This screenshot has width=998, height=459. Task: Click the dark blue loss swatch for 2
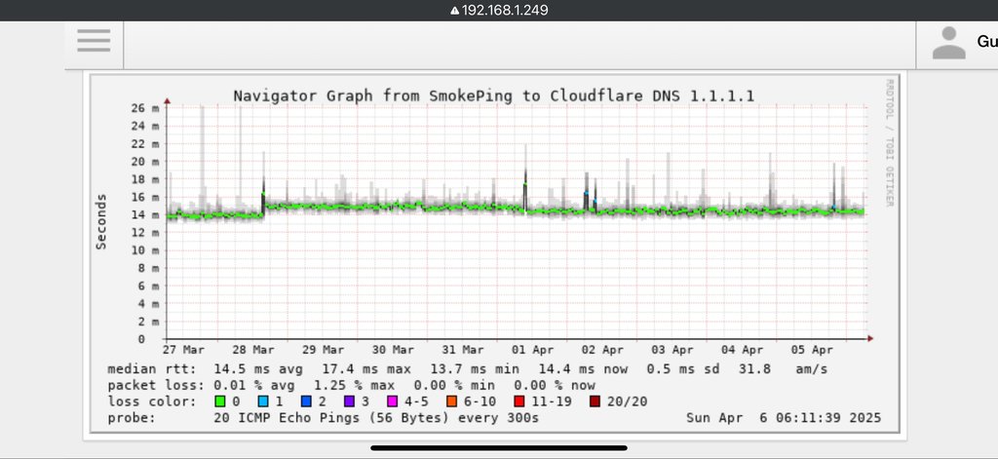(x=307, y=402)
